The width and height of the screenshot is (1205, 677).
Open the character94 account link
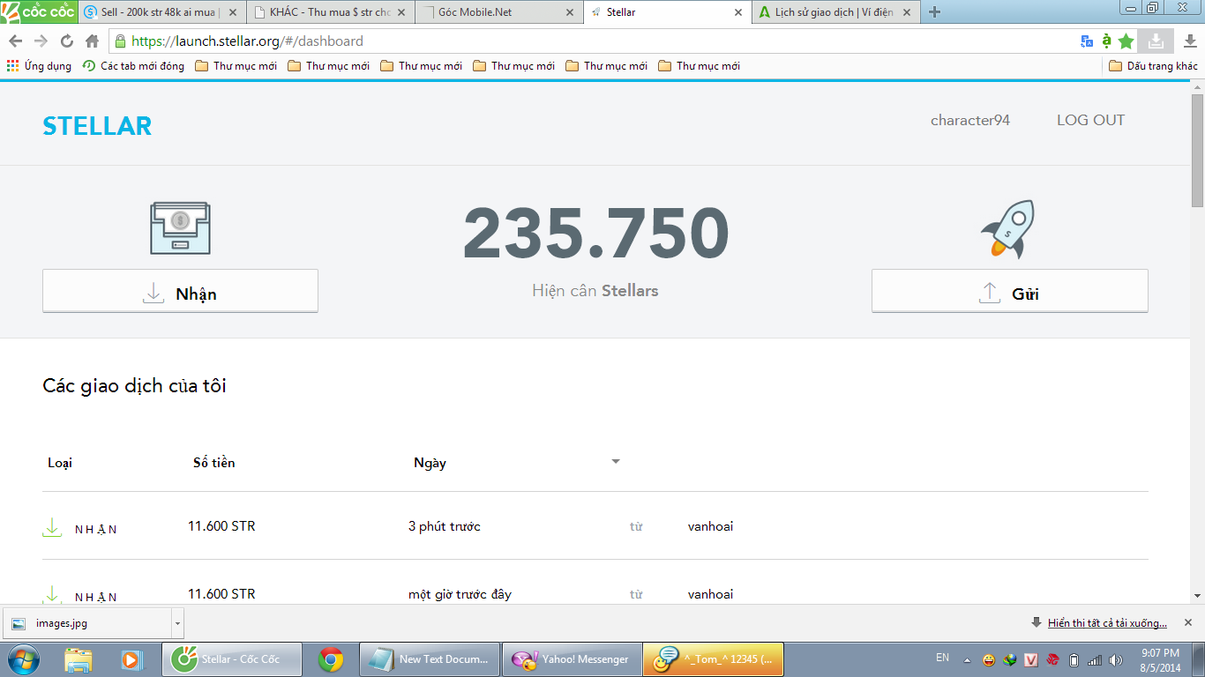tap(970, 120)
